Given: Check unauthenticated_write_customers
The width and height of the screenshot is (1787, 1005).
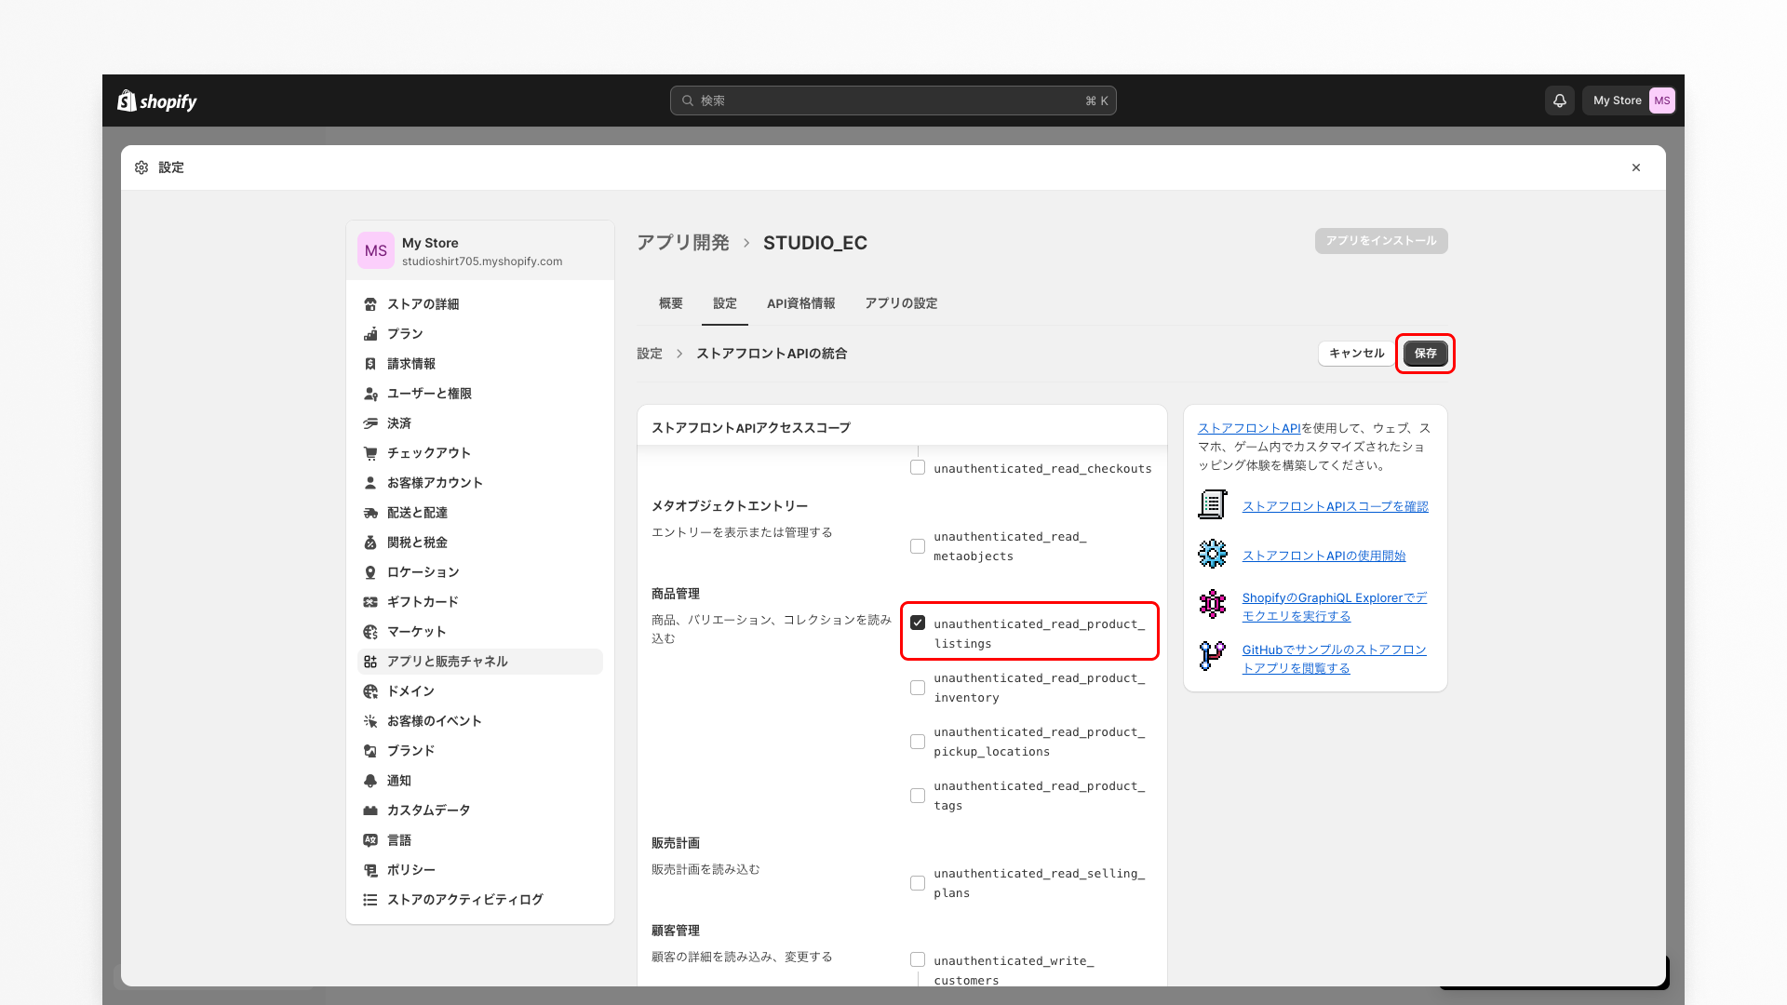Looking at the screenshot, I should pos(918,959).
